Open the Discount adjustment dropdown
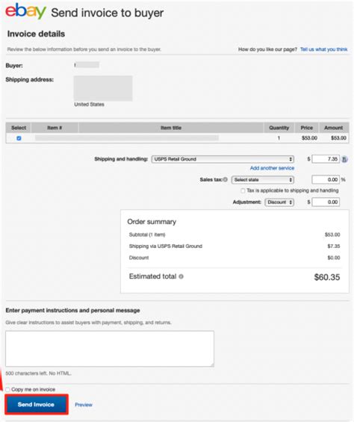The width and height of the screenshot is (354, 422). tap(279, 202)
